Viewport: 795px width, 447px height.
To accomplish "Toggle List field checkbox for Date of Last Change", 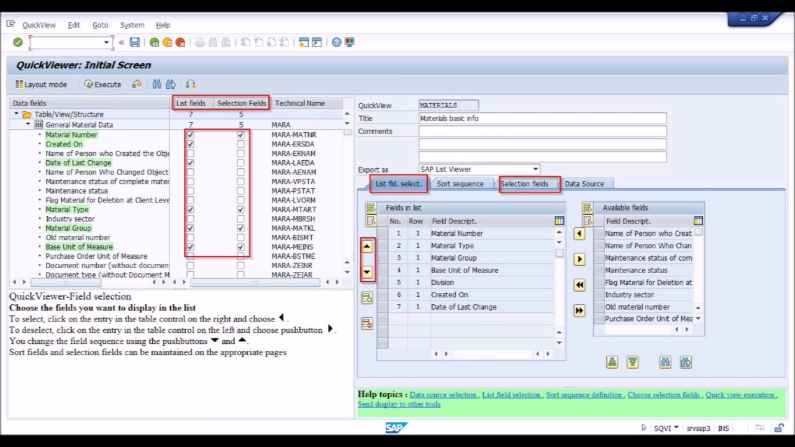I will 191,163.
